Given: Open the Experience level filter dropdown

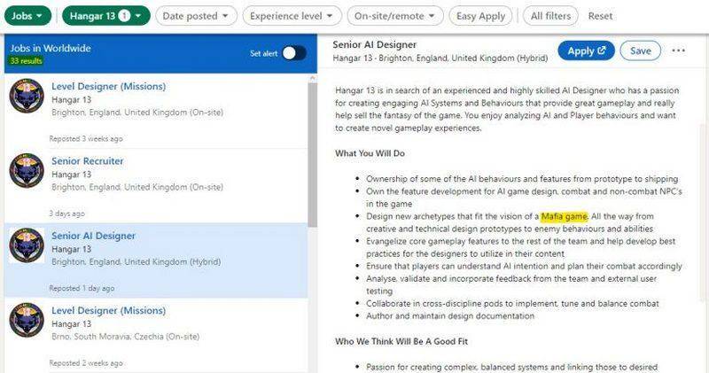Looking at the screenshot, I should tap(292, 16).
